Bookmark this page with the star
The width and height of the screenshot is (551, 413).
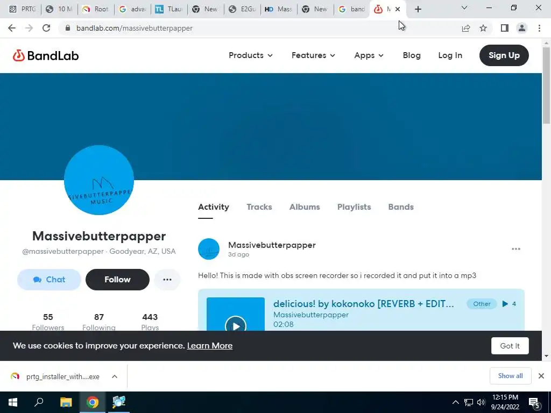[x=483, y=28]
